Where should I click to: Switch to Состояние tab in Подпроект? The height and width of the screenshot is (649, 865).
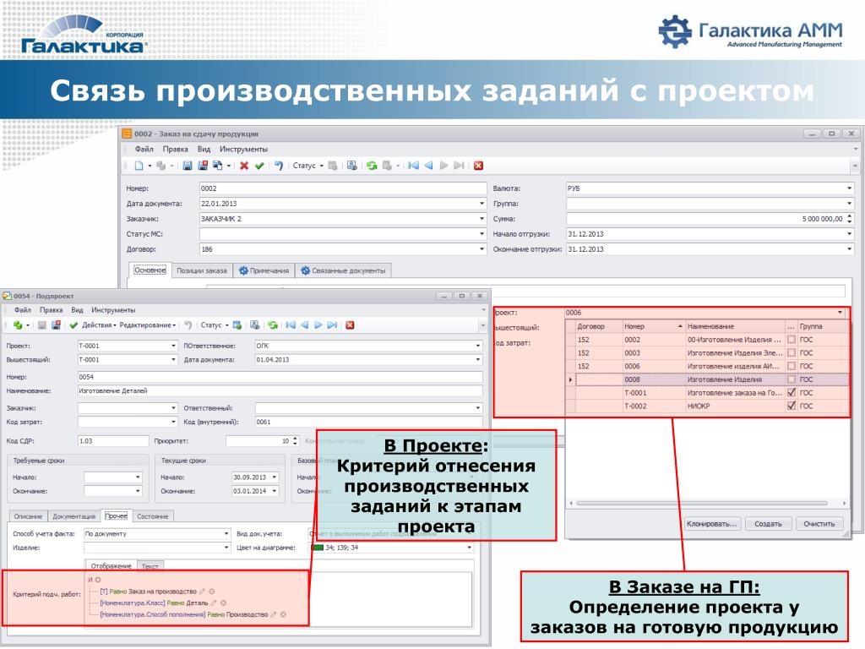click(153, 516)
